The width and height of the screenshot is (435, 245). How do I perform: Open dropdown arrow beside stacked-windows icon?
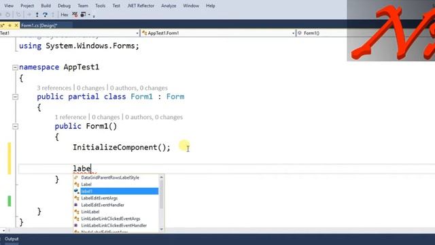pos(89,15)
